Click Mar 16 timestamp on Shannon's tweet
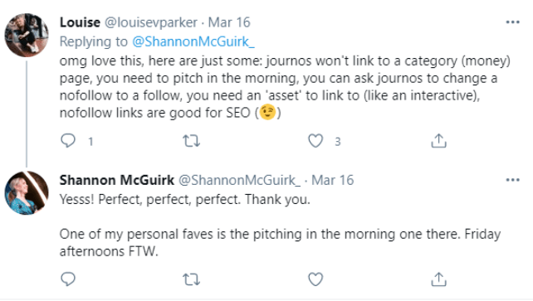 (x=333, y=180)
